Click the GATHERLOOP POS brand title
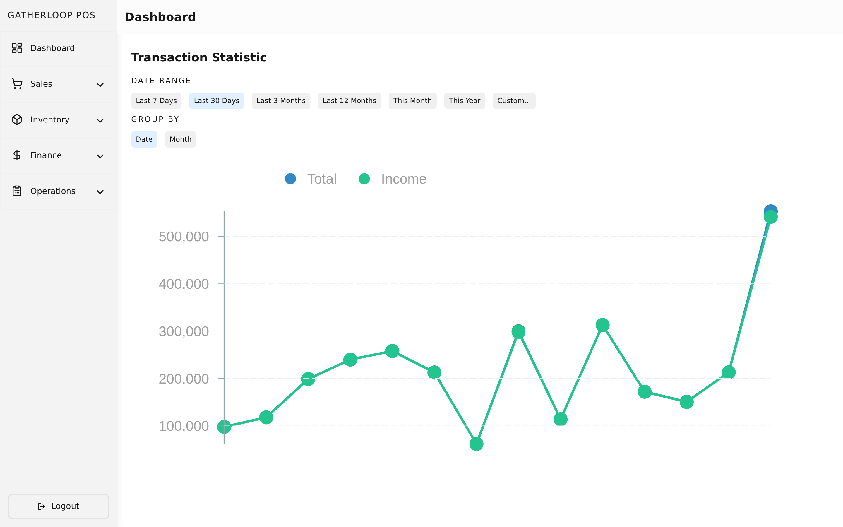The width and height of the screenshot is (843, 527). (x=52, y=15)
